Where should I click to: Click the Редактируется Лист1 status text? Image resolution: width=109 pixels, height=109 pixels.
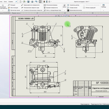tap(100, 104)
